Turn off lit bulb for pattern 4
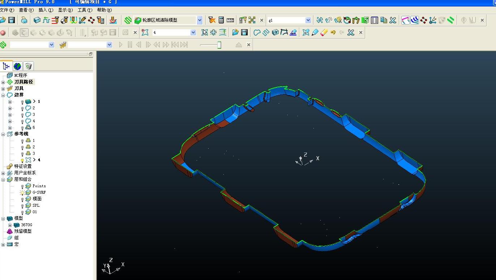Screen dimensions: 496x280 22,160
